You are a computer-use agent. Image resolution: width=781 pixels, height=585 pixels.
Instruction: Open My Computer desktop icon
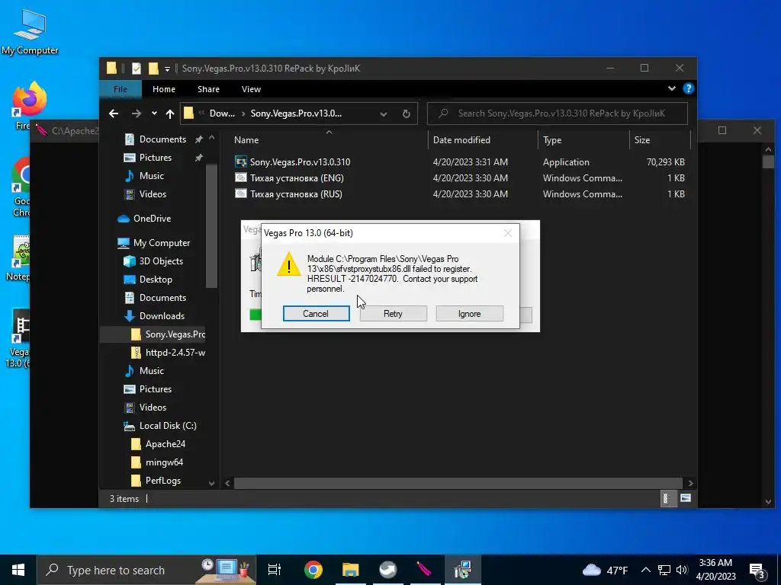click(x=30, y=32)
